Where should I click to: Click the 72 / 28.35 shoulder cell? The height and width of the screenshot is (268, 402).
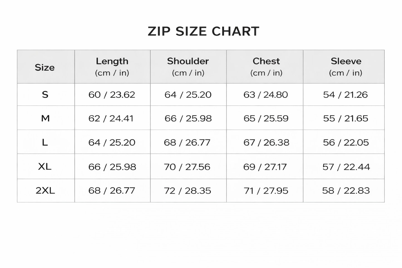(188, 191)
